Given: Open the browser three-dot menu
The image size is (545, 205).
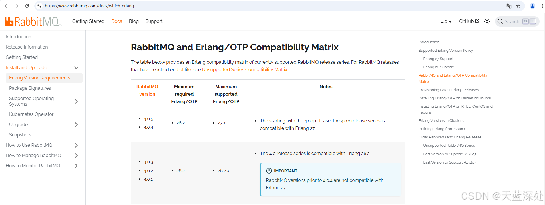Looking at the screenshot, I should point(542,6).
